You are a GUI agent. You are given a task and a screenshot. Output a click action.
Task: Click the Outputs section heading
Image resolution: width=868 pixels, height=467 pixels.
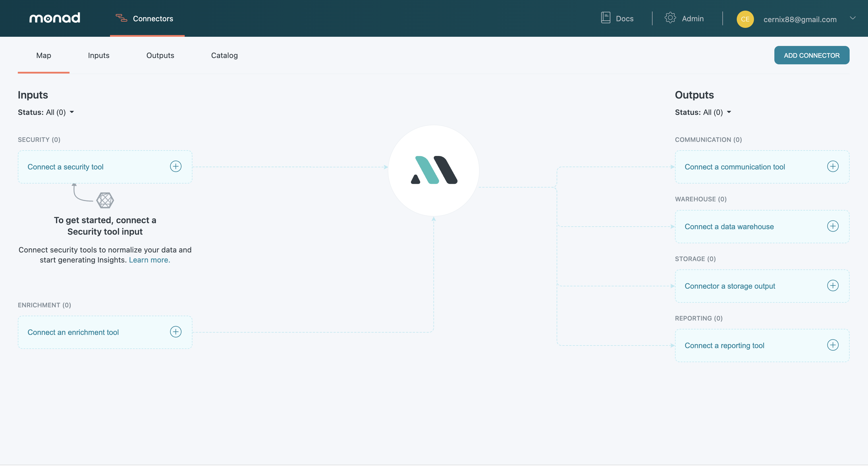694,95
